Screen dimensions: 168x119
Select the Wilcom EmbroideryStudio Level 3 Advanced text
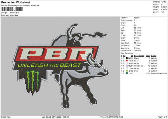(x=20, y=6)
